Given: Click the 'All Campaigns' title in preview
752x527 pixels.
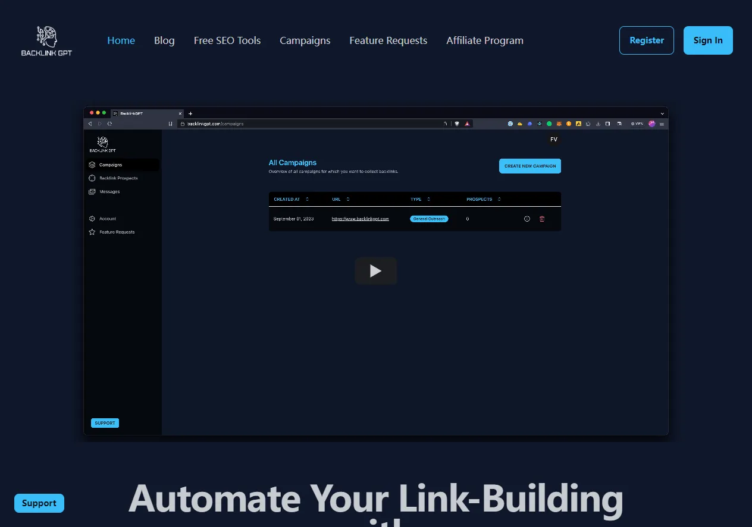Looking at the screenshot, I should (293, 162).
